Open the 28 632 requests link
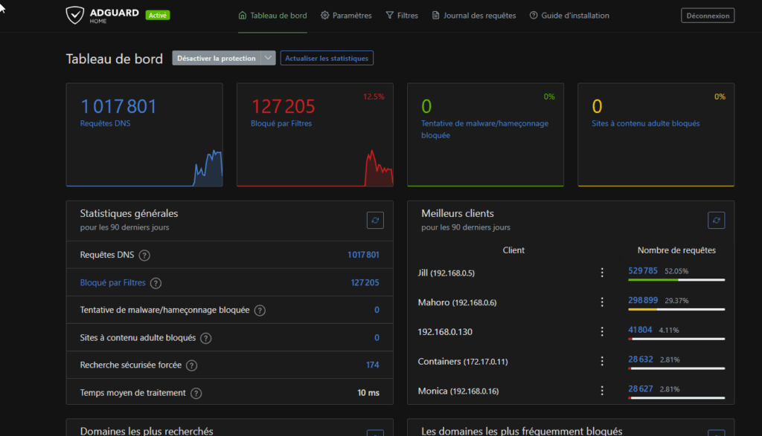Screen dimensions: 762x436 pyautogui.click(x=641, y=359)
